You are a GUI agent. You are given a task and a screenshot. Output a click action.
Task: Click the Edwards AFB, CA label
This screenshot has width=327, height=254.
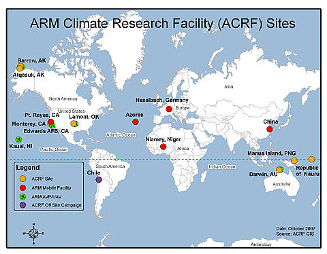pos(46,131)
